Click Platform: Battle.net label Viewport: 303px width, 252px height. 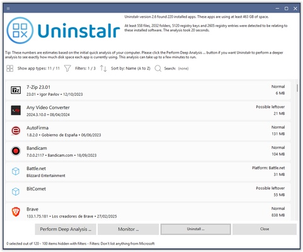[268, 168]
